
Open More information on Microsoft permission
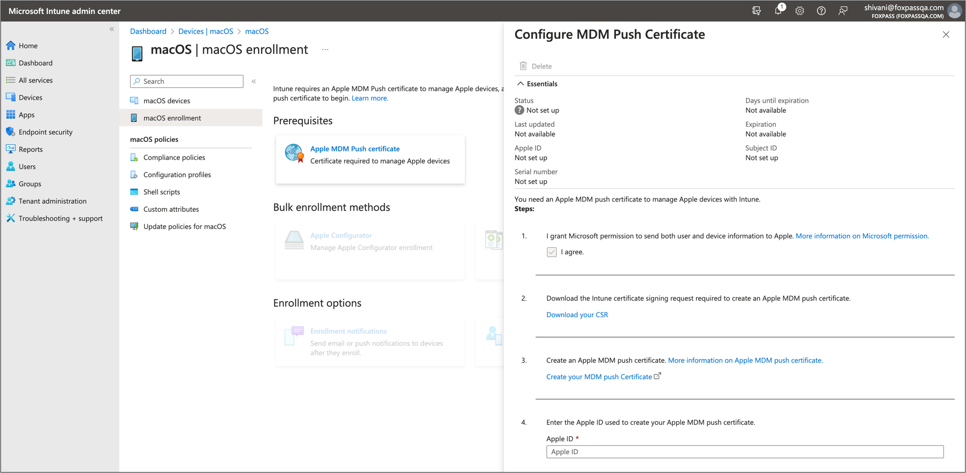[x=862, y=236]
